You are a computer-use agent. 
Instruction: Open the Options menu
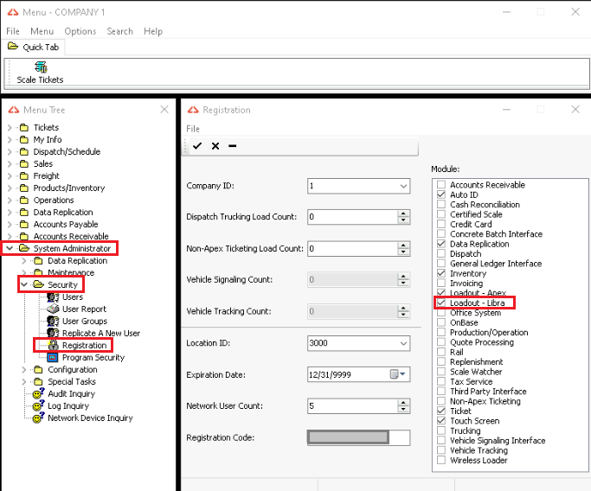80,31
